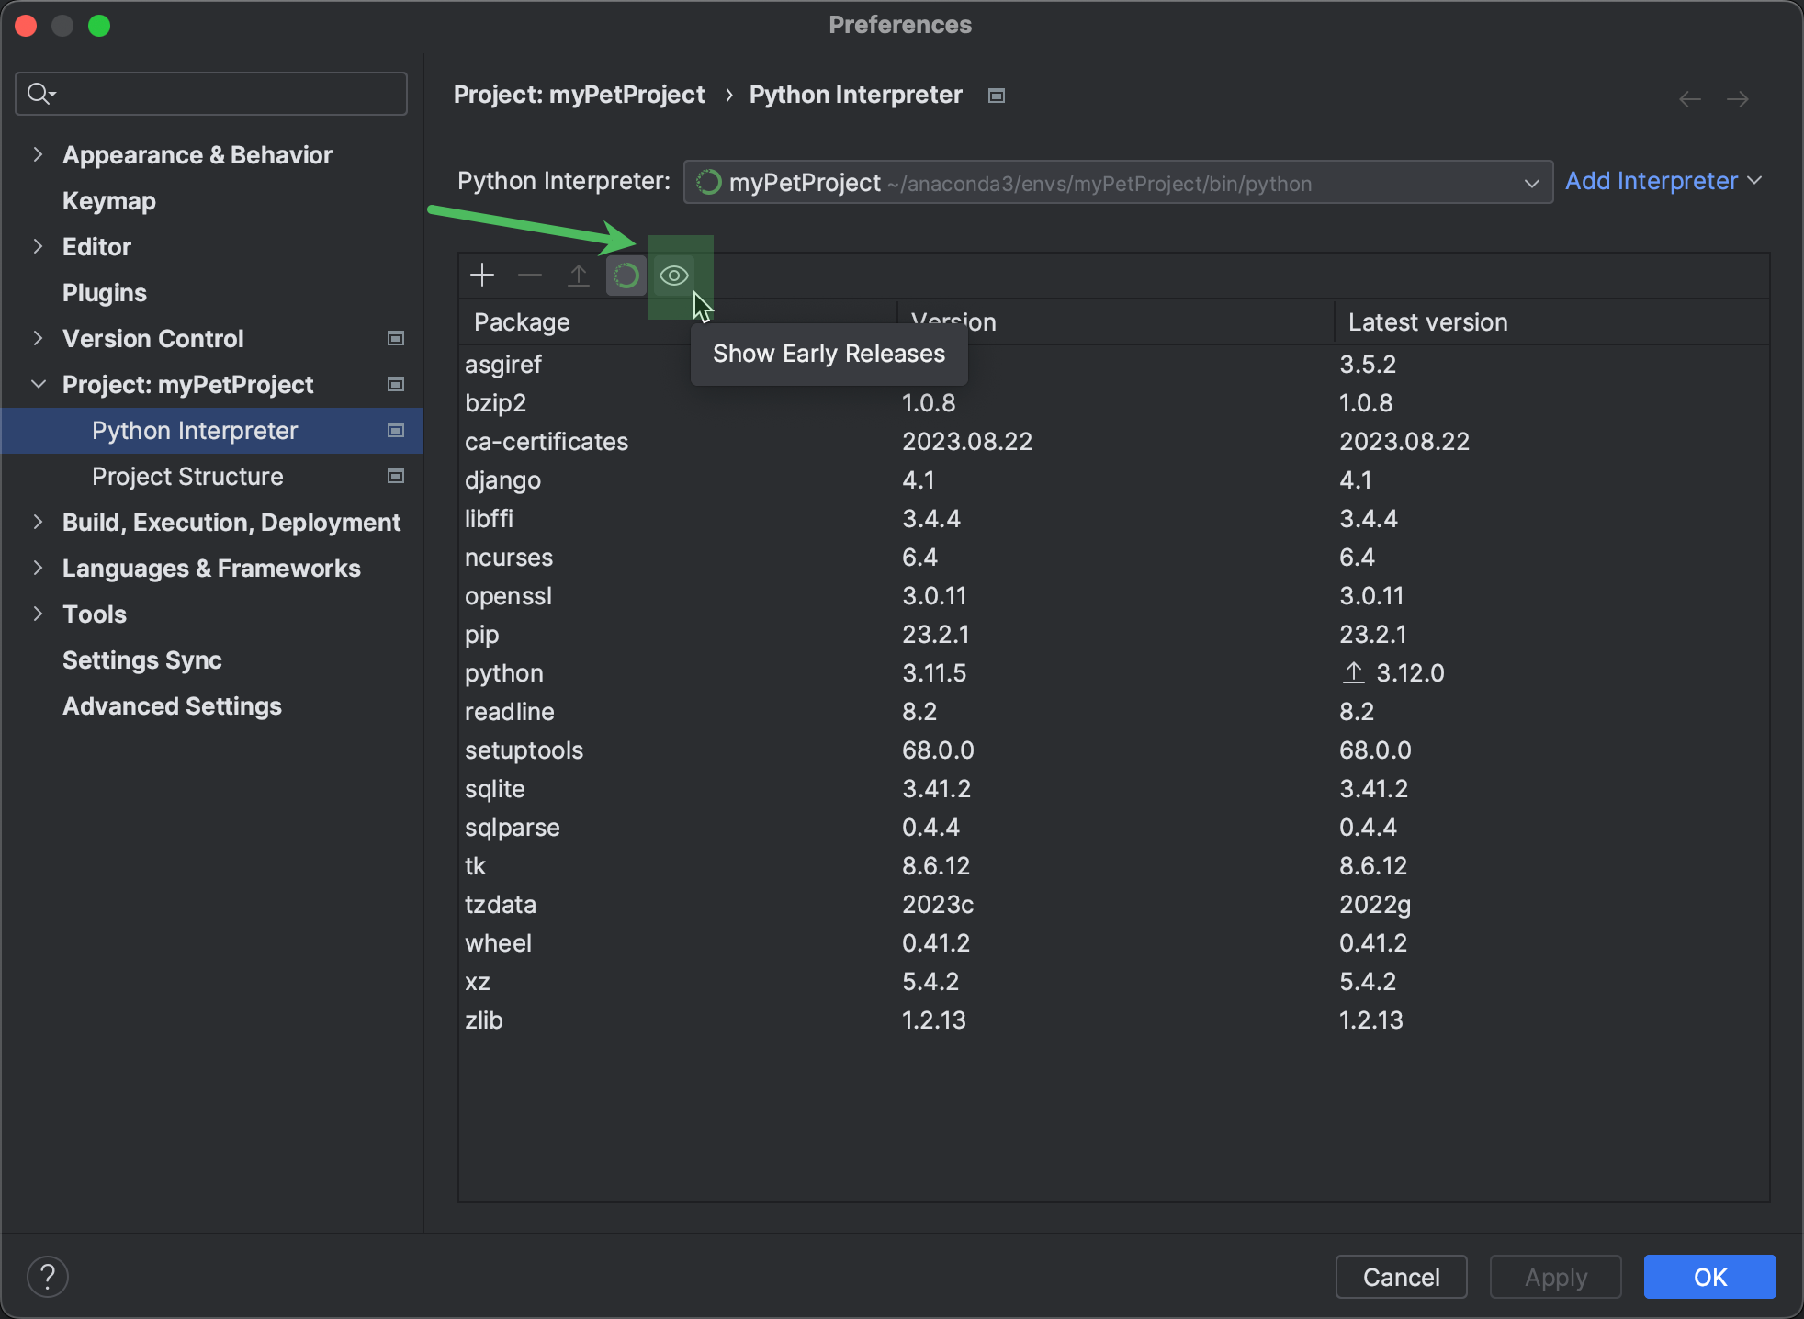Enable Show Early Releases eye toggle
This screenshot has height=1319, width=1804.
point(673,275)
